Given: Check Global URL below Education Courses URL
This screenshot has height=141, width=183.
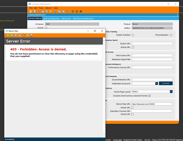Looking at the screenshot, I should pos(132,114).
